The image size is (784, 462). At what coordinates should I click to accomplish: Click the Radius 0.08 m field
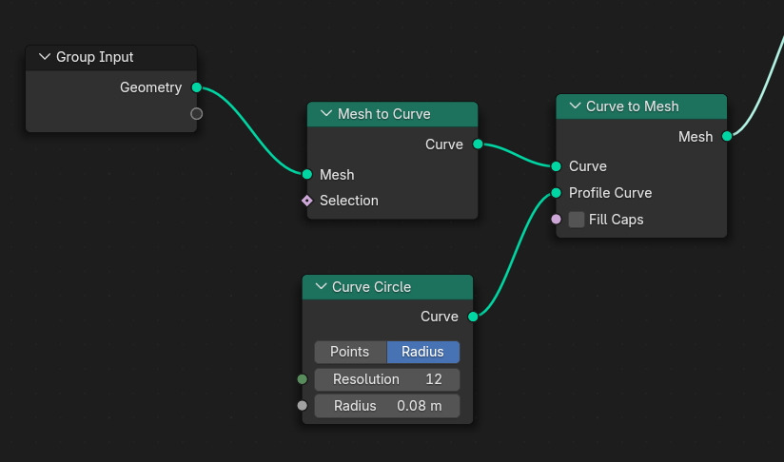[x=387, y=406]
